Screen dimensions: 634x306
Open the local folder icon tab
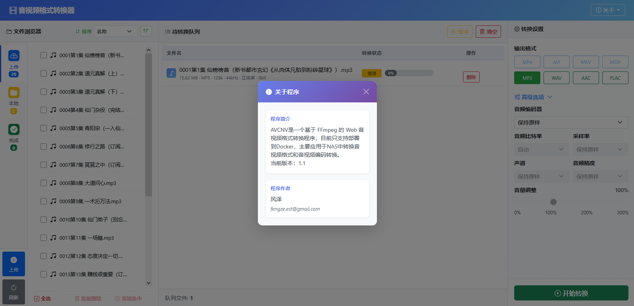(13, 93)
